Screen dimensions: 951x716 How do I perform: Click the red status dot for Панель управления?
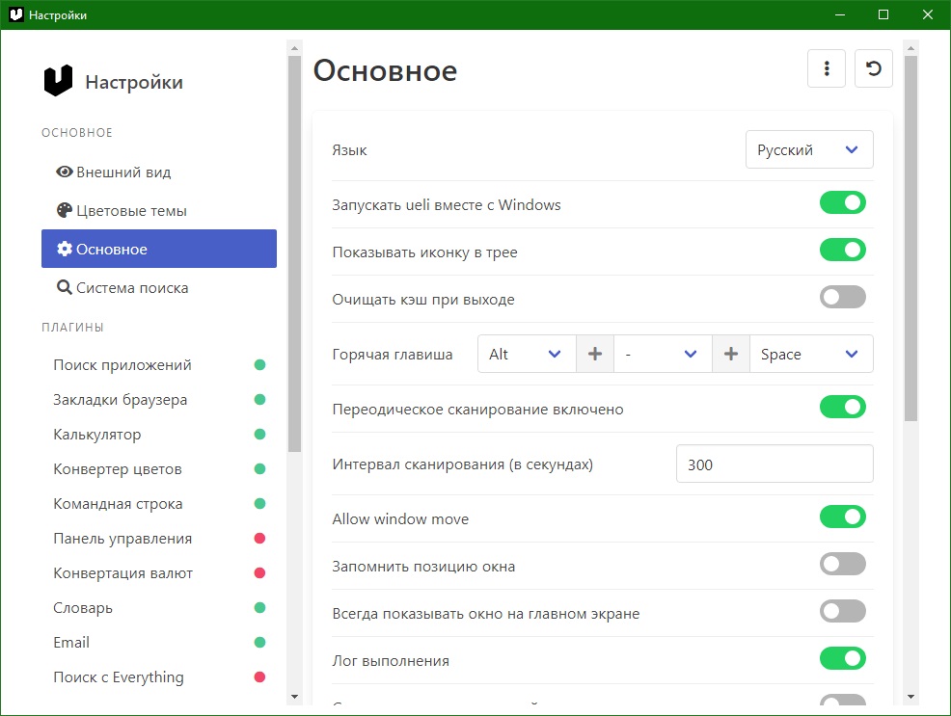point(259,539)
